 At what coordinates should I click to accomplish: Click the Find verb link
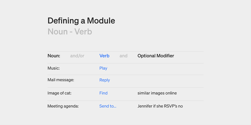tap(103, 93)
